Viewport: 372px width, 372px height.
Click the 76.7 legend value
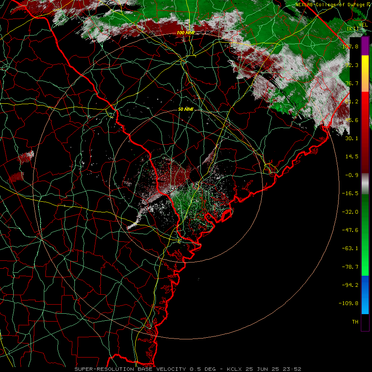[352, 83]
